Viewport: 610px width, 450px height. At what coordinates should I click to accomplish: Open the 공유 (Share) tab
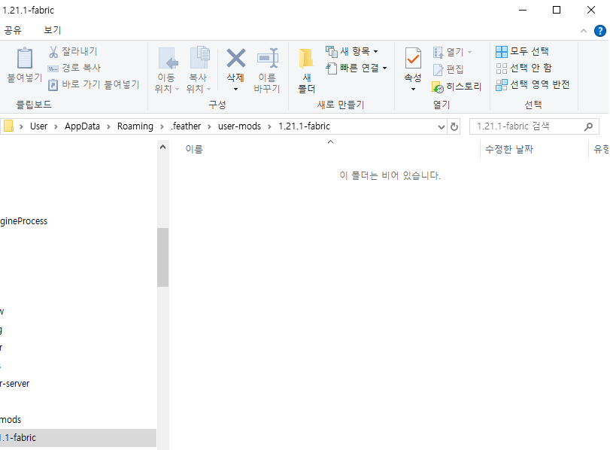coord(13,30)
